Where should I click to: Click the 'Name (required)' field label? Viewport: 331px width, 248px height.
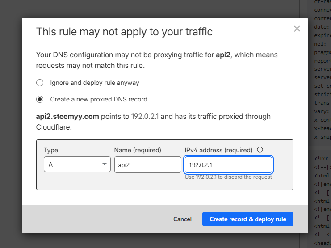[138, 150]
